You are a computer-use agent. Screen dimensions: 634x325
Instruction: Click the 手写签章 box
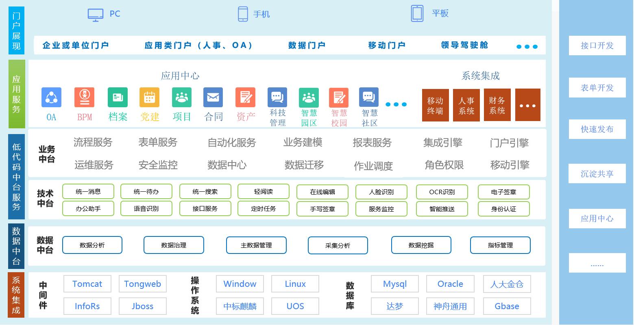(x=322, y=209)
